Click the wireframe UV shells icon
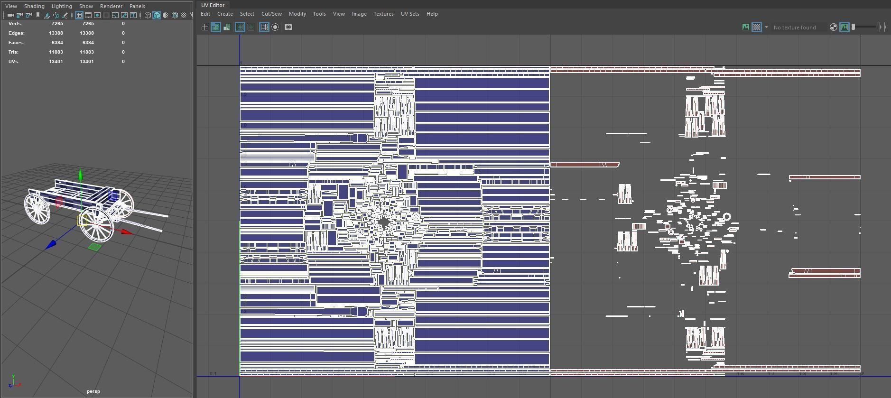Screen dimensions: 891x398 tap(205, 27)
